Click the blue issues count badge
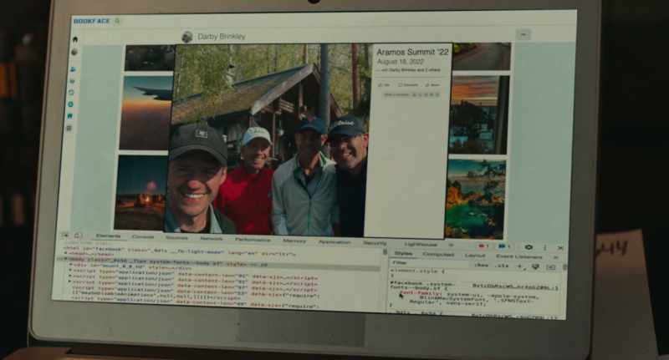669x360 pixels. click(x=504, y=246)
